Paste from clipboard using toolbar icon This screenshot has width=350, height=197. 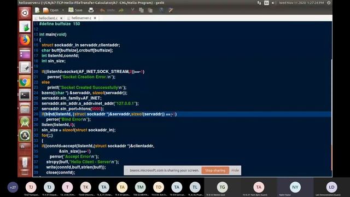[x=150, y=10]
